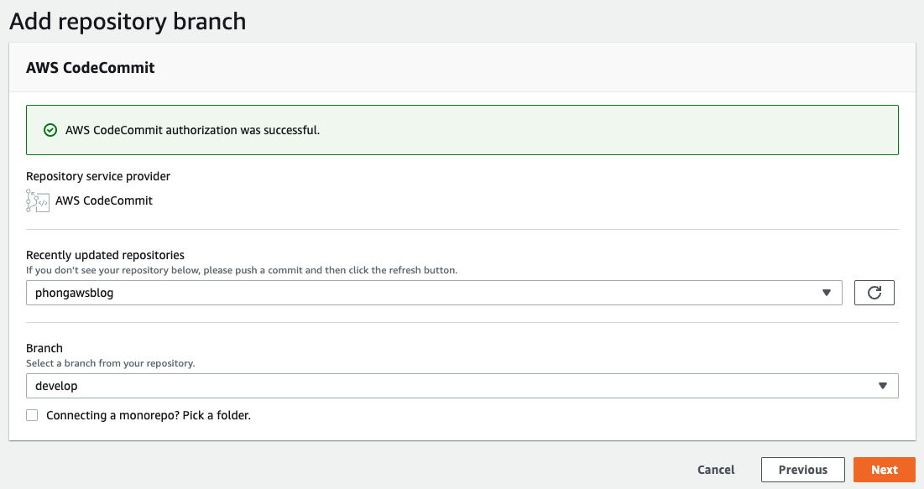
Task: Click the 'Select a branch from your repository' hint
Action: coord(110,363)
